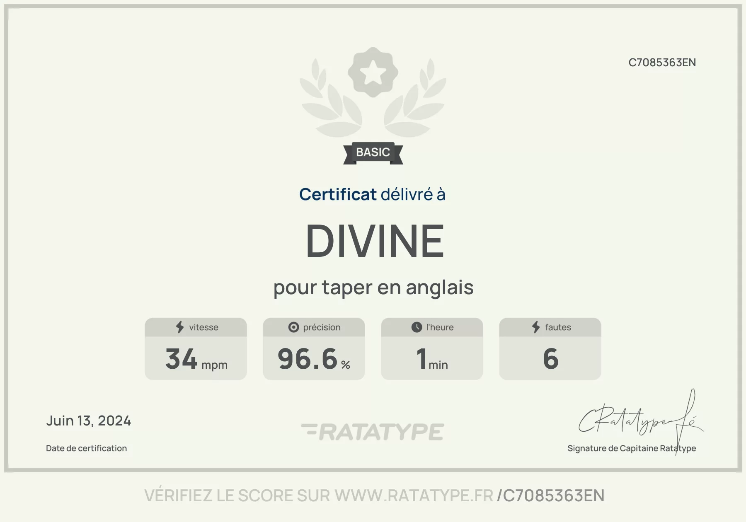746x522 pixels.
Task: Click the /C7085363EN code in footer URL
Action: (550, 496)
